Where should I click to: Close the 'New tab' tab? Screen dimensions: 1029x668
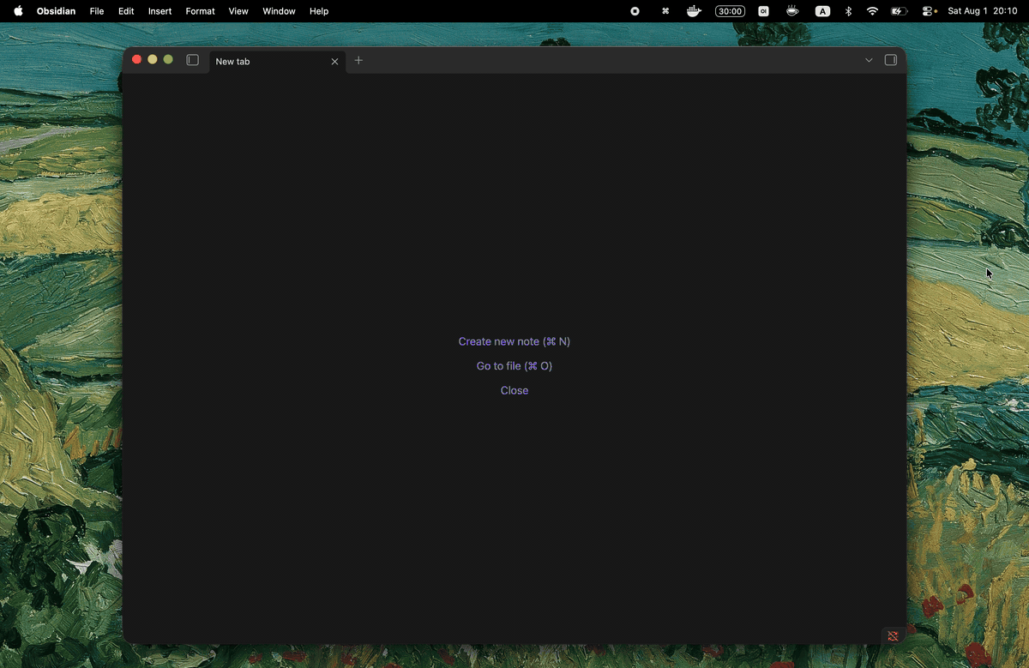pos(334,62)
